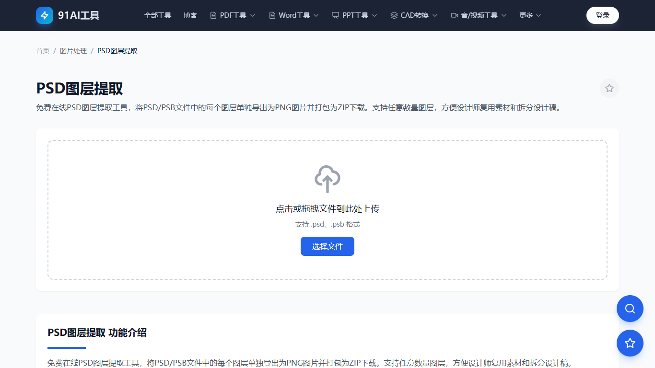Open 图片处理 in the breadcrumb
This screenshot has height=368, width=655.
click(x=73, y=51)
